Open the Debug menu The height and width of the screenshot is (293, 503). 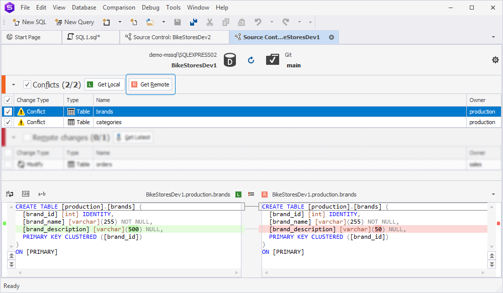pyautogui.click(x=150, y=8)
